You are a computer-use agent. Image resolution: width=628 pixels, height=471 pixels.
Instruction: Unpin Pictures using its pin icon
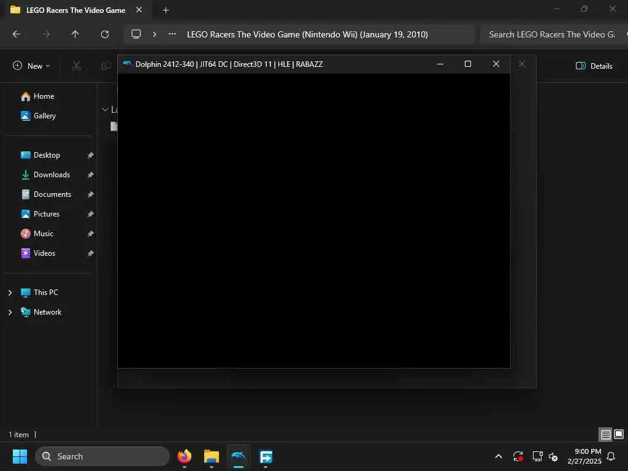point(91,214)
